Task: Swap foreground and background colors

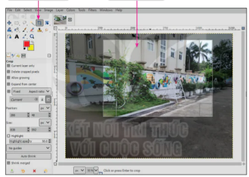Action: [33, 42]
